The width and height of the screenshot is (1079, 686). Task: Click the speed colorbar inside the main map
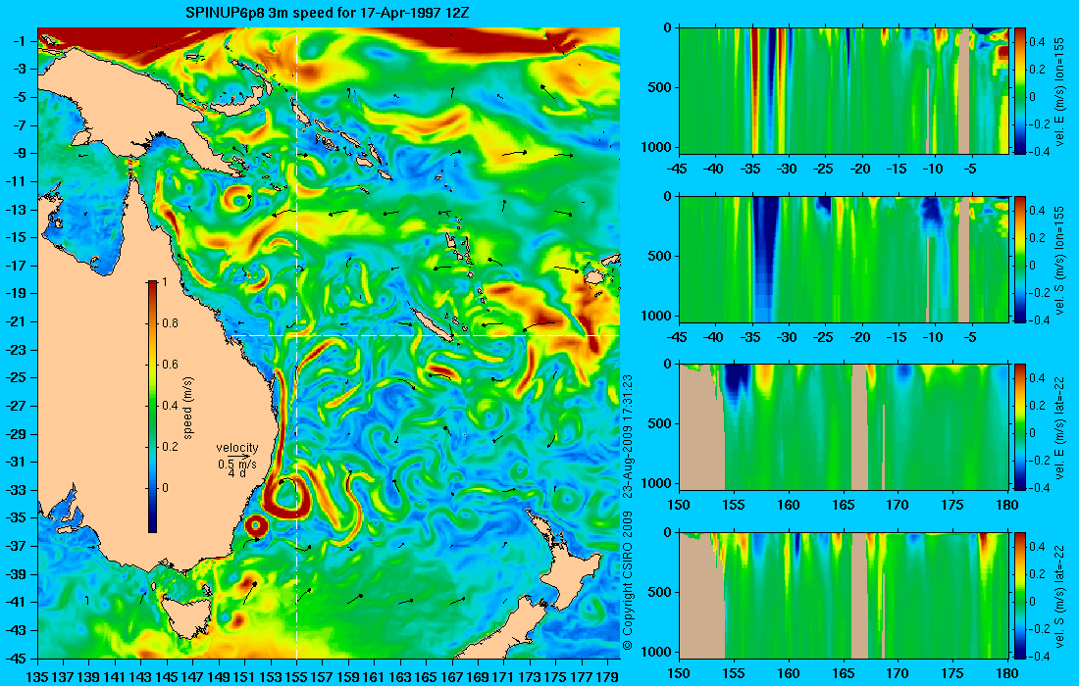tap(152, 406)
